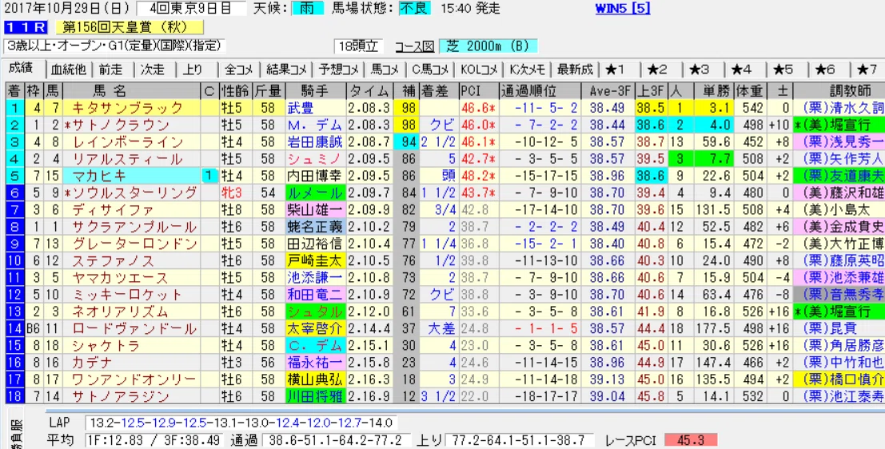Open the 全コメ comments tab
The image size is (885, 449).
coord(238,70)
